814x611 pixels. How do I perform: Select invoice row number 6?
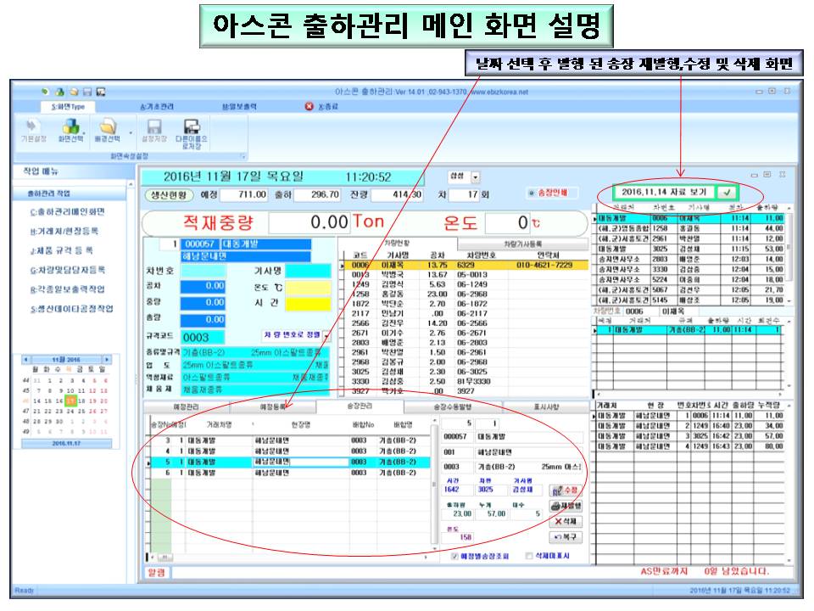(x=290, y=473)
